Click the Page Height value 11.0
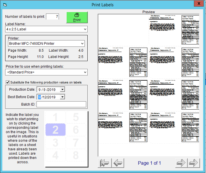Viewport: 206px width, 173px height. pos(40,57)
